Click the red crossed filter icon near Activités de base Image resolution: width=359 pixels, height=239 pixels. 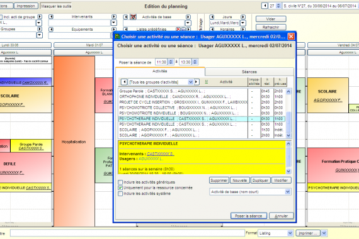[134, 17]
